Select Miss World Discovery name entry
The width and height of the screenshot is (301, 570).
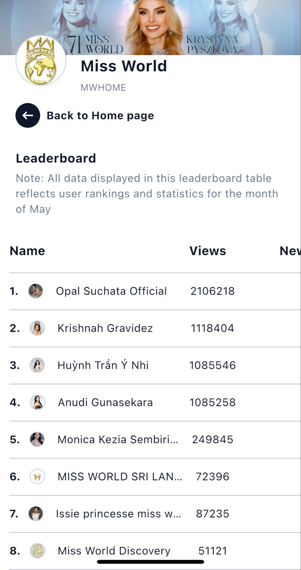(x=114, y=551)
